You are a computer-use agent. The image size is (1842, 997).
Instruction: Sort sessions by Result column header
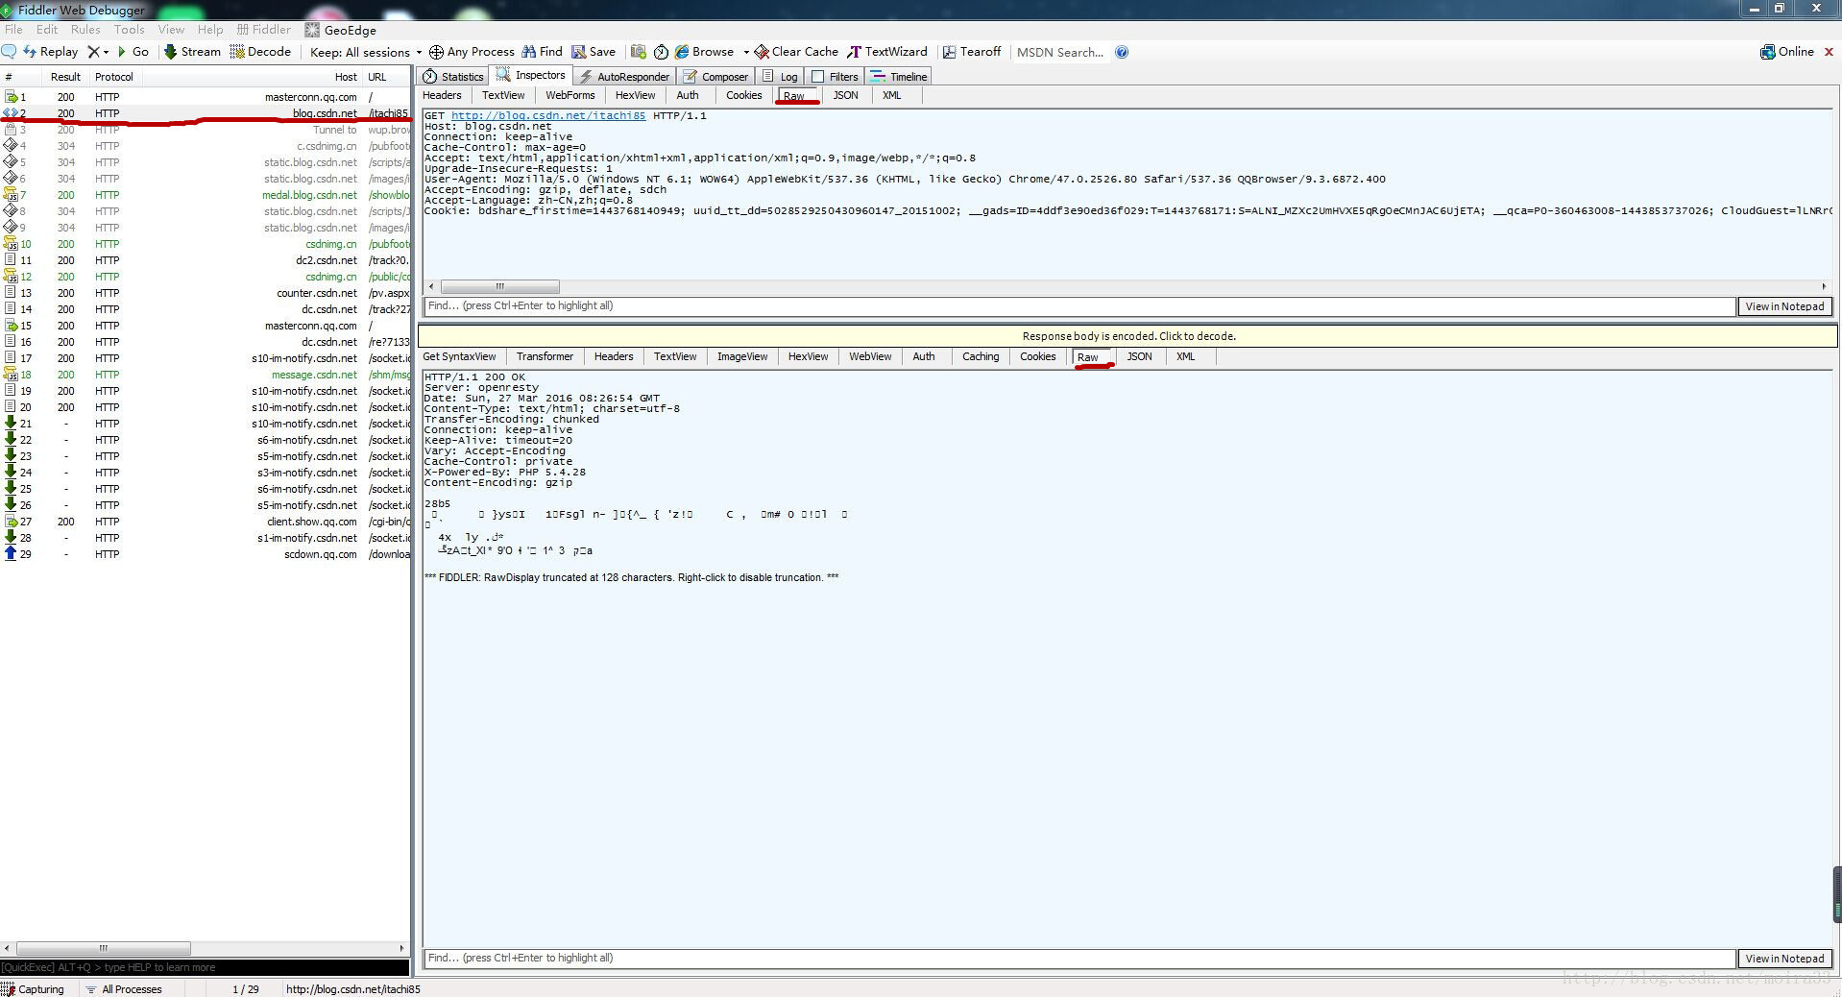point(65,77)
